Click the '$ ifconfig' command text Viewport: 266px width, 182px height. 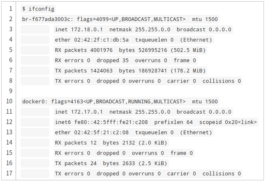click(38, 9)
